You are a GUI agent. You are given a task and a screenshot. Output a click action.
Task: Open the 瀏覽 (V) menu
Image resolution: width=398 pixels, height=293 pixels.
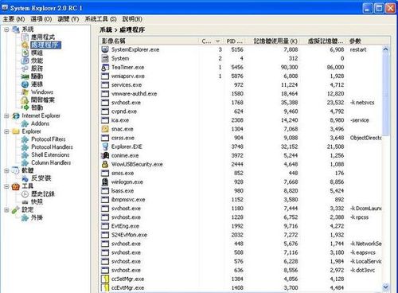point(68,19)
